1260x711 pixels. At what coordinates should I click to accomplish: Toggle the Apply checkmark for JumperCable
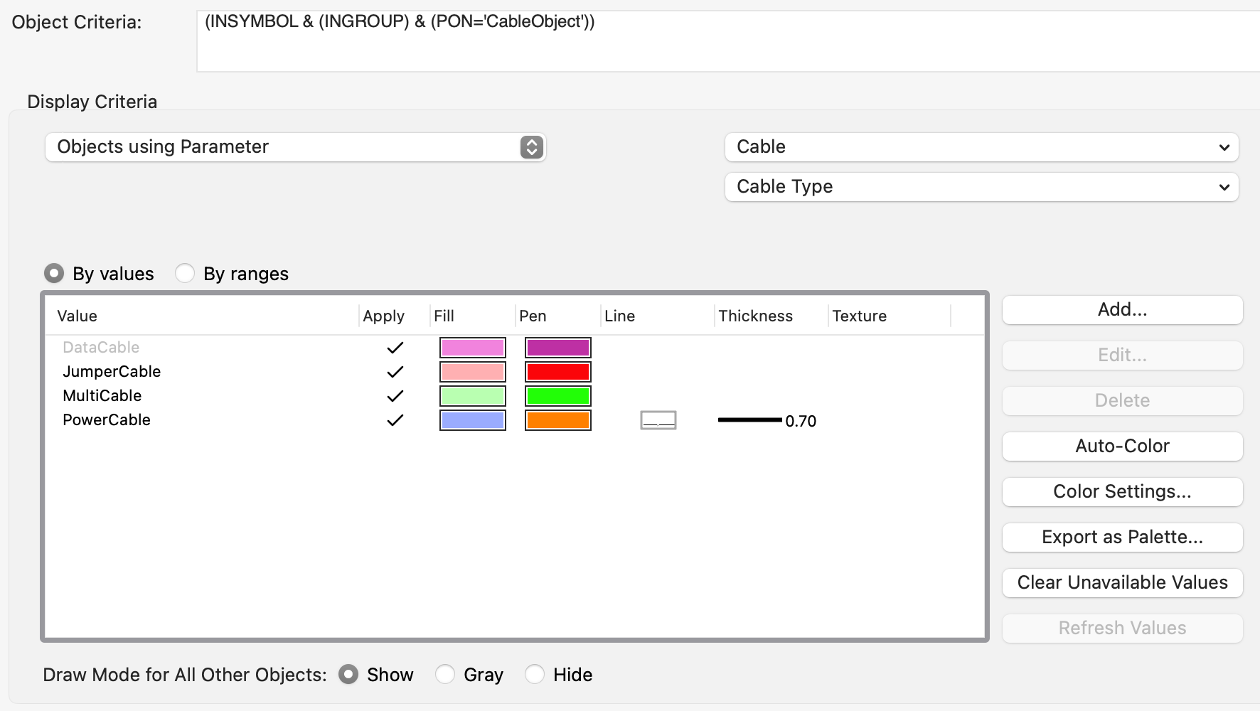coord(395,372)
